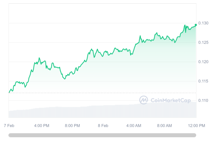Click the 0.125 price axis label

click(x=203, y=42)
